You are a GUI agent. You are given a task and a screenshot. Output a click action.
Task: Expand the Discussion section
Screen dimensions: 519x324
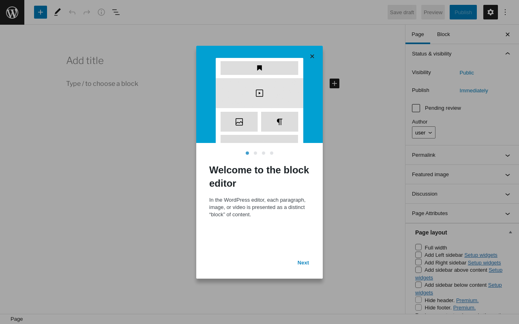pyautogui.click(x=462, y=194)
